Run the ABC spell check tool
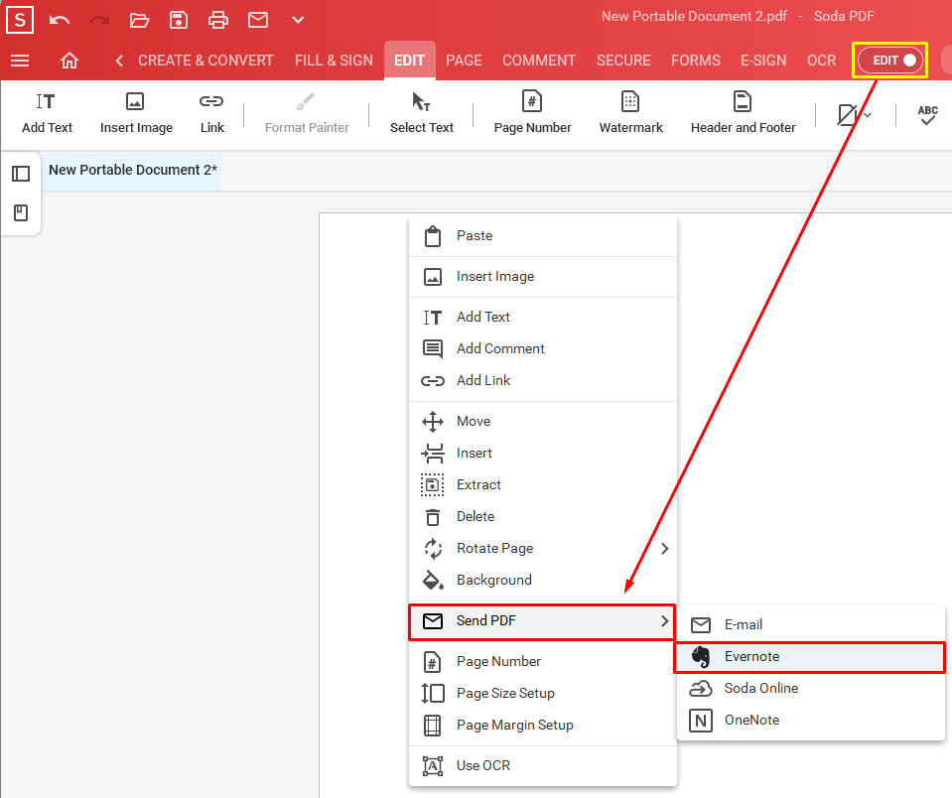 pos(928,115)
